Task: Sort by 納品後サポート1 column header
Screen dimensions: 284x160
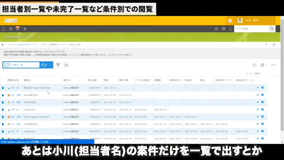Action: (x=224, y=80)
